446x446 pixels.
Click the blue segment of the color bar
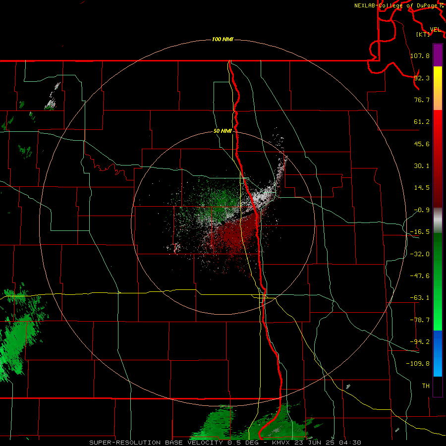(x=438, y=353)
